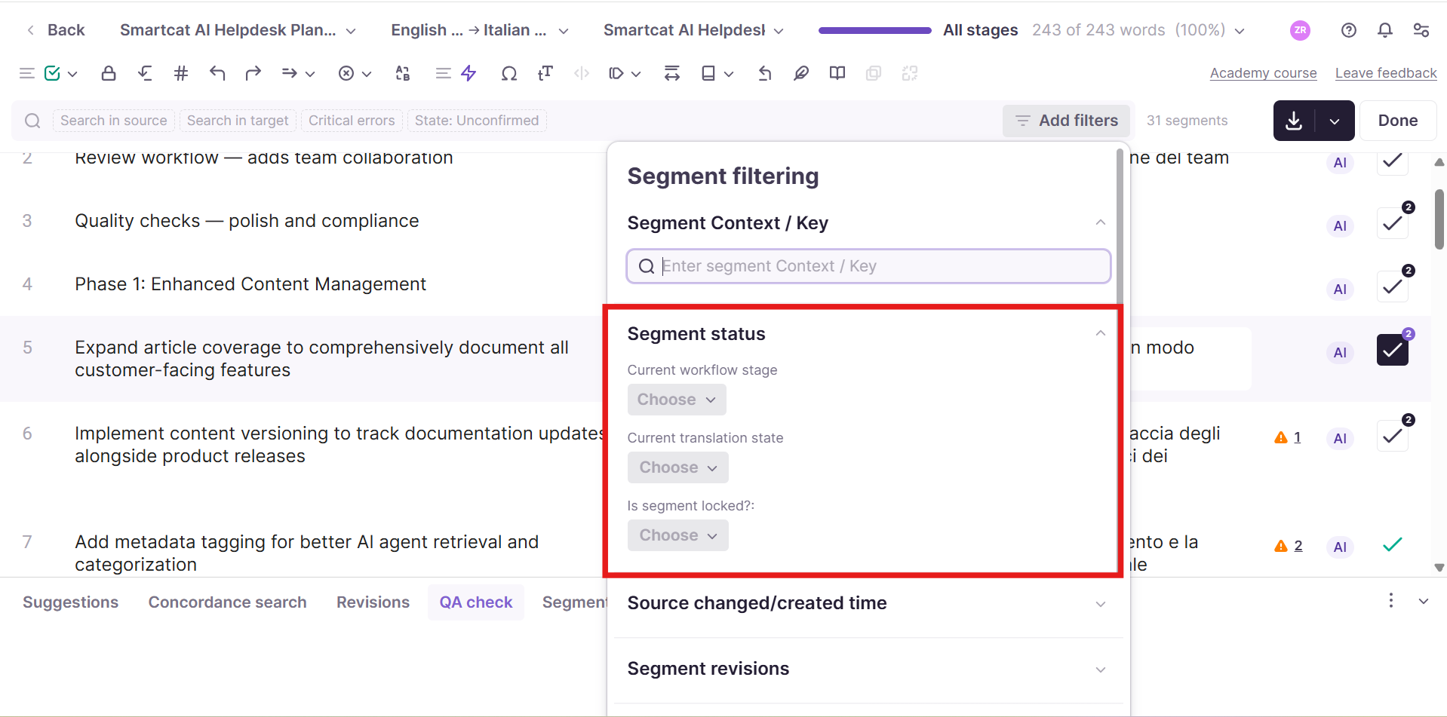This screenshot has width=1447, height=717.
Task: Collapse Segment Context / Key section
Action: coord(1100,222)
